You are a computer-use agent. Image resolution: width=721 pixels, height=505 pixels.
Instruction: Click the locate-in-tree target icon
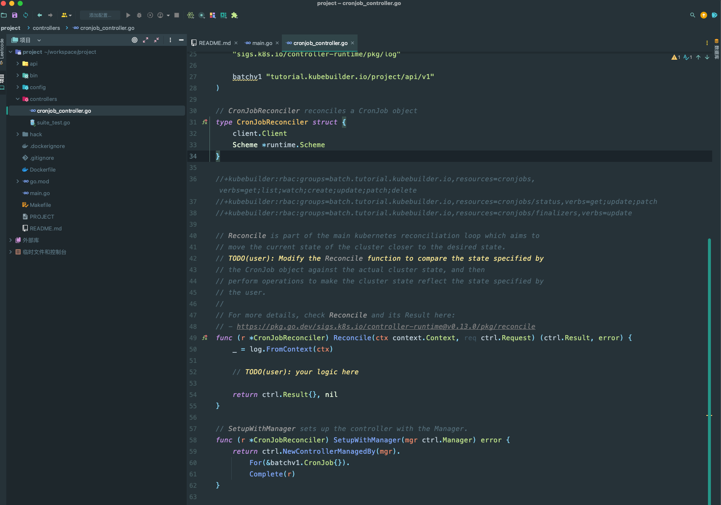tap(135, 40)
